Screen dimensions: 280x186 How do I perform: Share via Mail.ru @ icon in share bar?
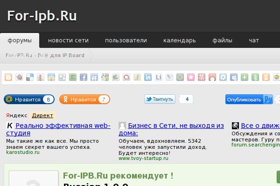[x=180, y=78]
